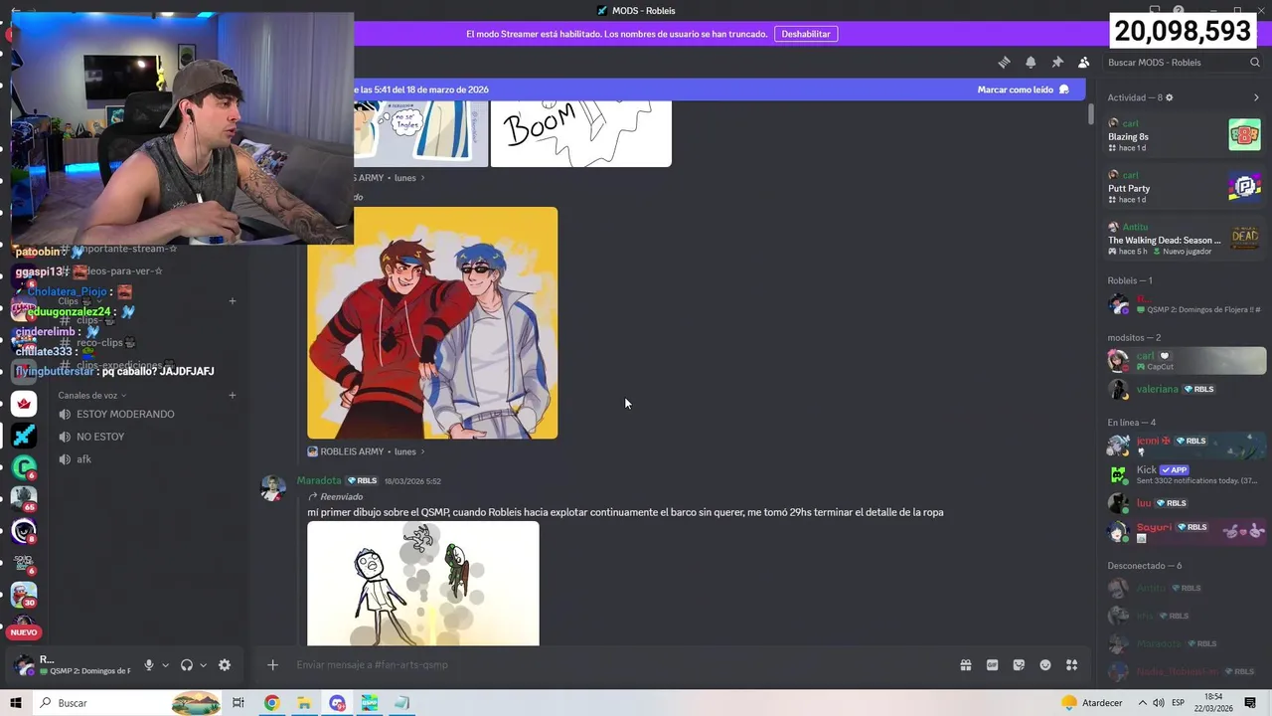Image resolution: width=1272 pixels, height=716 pixels.
Task: Show hidden system tray icons arrow
Action: tap(1142, 703)
